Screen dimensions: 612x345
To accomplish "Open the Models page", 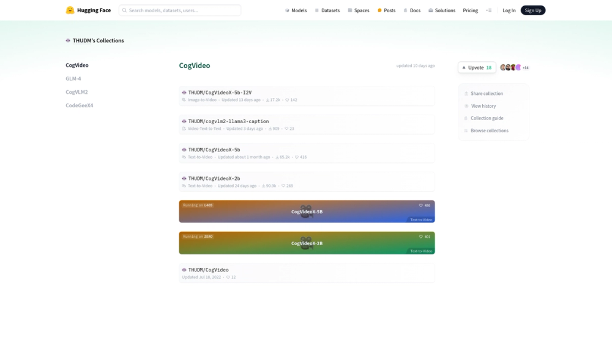I will [x=296, y=10].
